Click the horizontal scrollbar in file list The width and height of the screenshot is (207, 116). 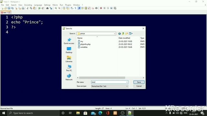(x=102, y=78)
